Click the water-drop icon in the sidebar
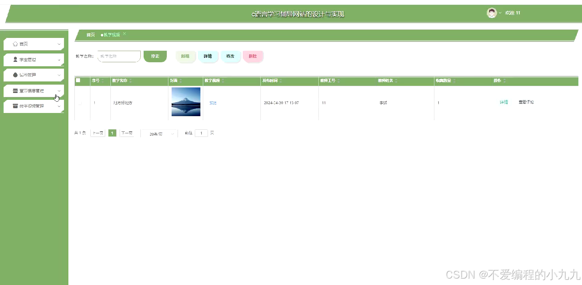 15,75
